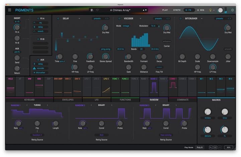241x157 pixels.
Task: Open the lightbulb sound design tips
Action: coord(210,10)
